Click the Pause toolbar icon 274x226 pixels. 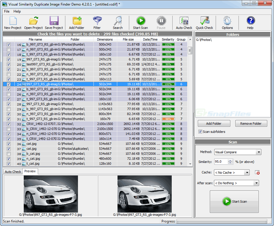point(161,23)
